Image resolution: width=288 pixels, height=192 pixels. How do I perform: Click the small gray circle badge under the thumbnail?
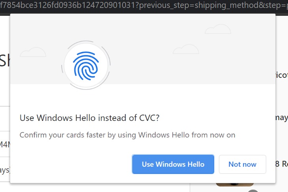point(252,190)
